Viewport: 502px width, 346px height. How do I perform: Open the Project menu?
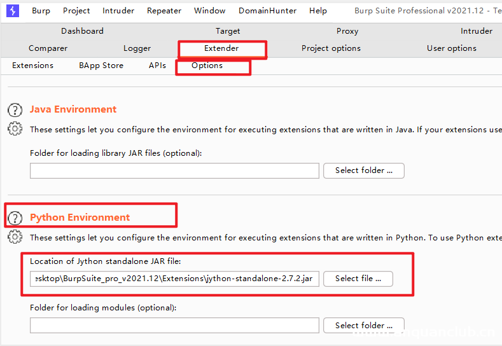(76, 11)
